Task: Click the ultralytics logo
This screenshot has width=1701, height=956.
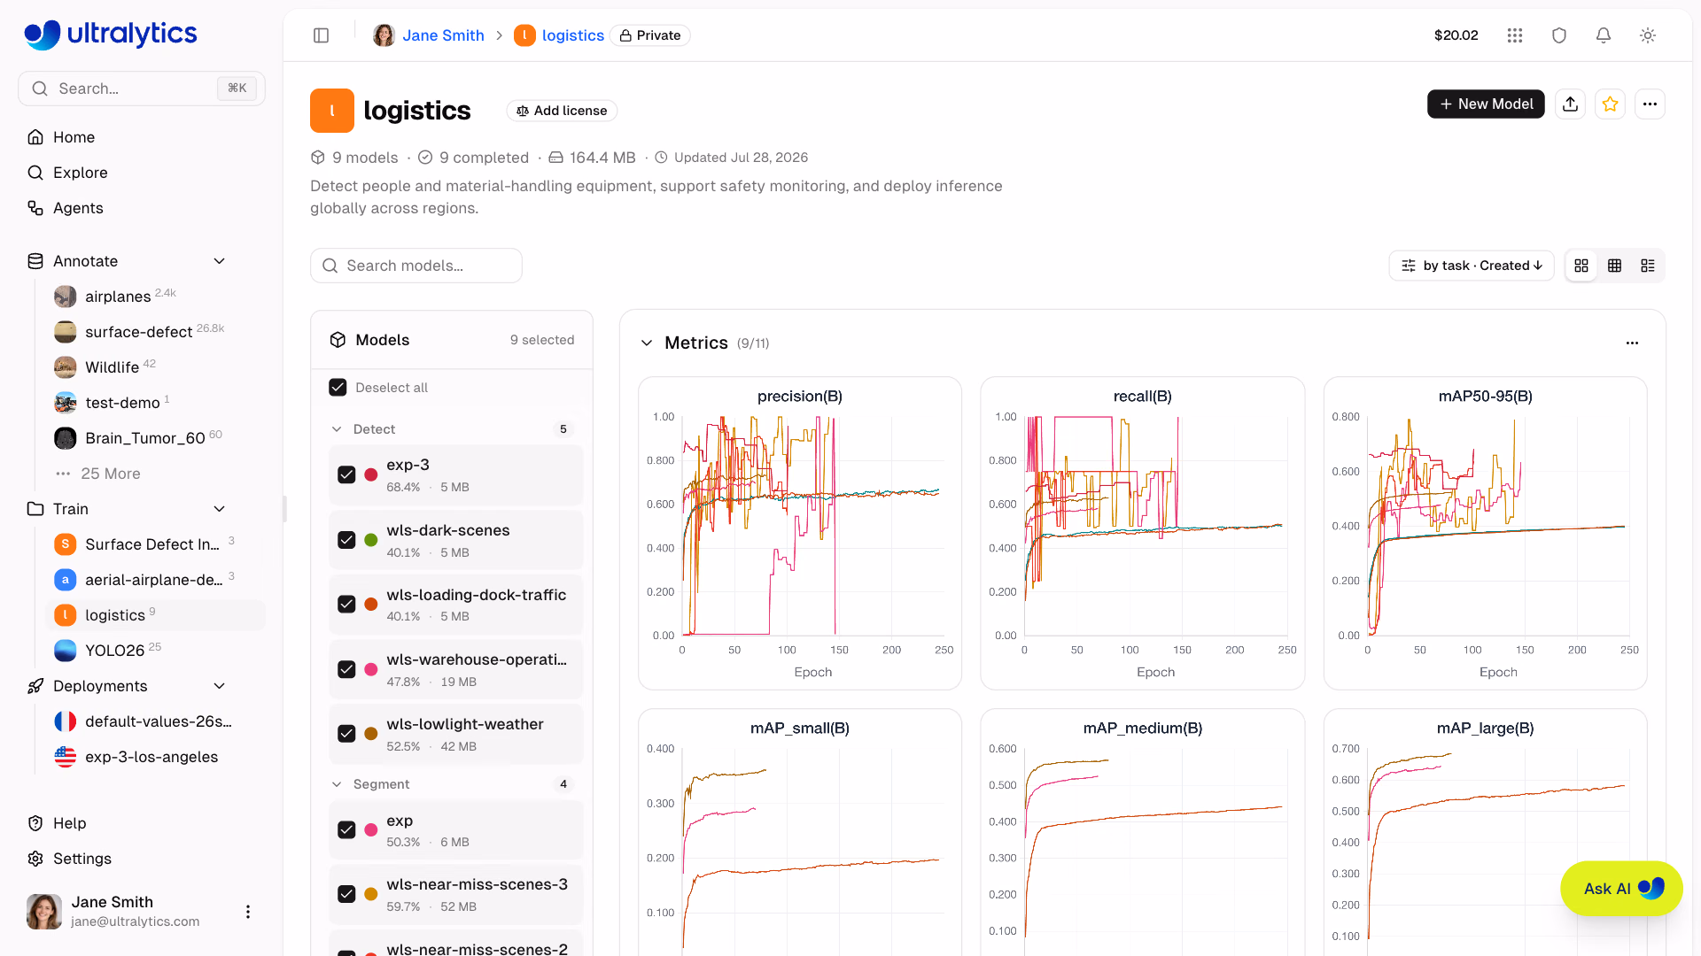Action: pyautogui.click(x=111, y=35)
